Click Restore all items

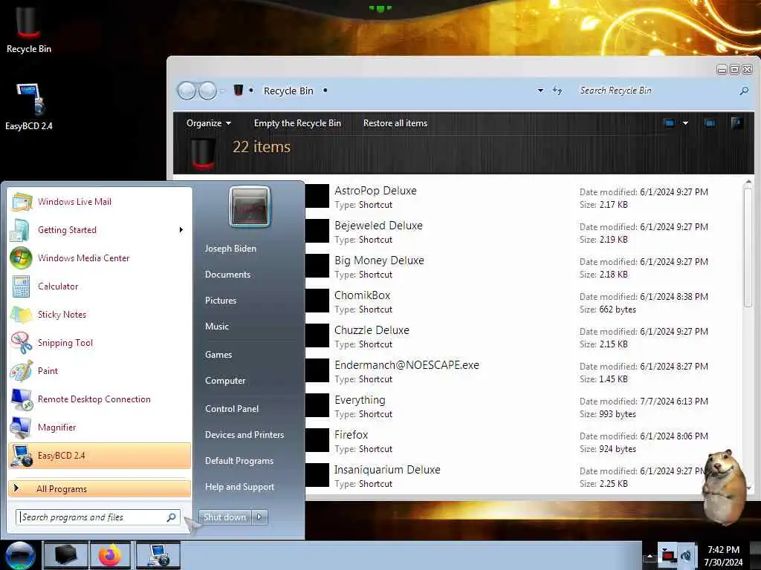click(395, 123)
